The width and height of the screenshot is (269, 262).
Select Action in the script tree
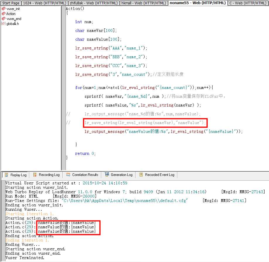pos(11,14)
